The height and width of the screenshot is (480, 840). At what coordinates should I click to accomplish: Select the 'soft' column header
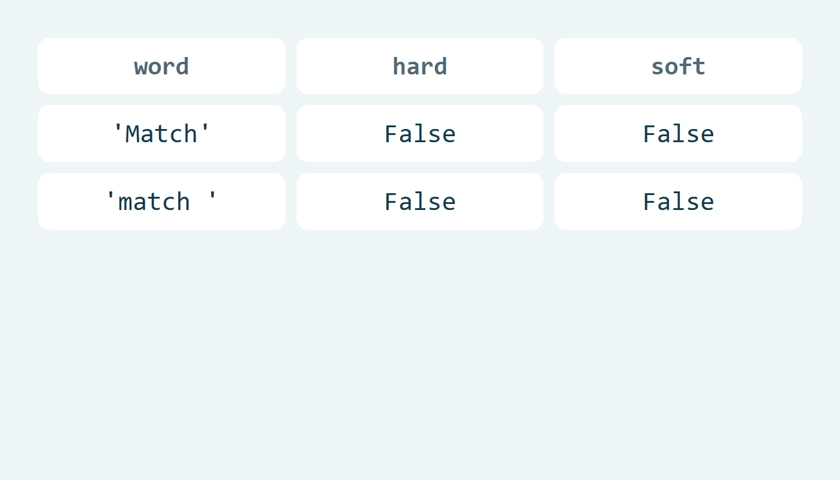678,66
